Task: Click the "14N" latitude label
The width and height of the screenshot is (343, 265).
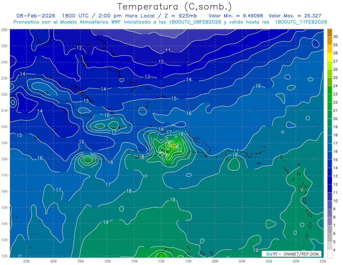Action: [4, 224]
